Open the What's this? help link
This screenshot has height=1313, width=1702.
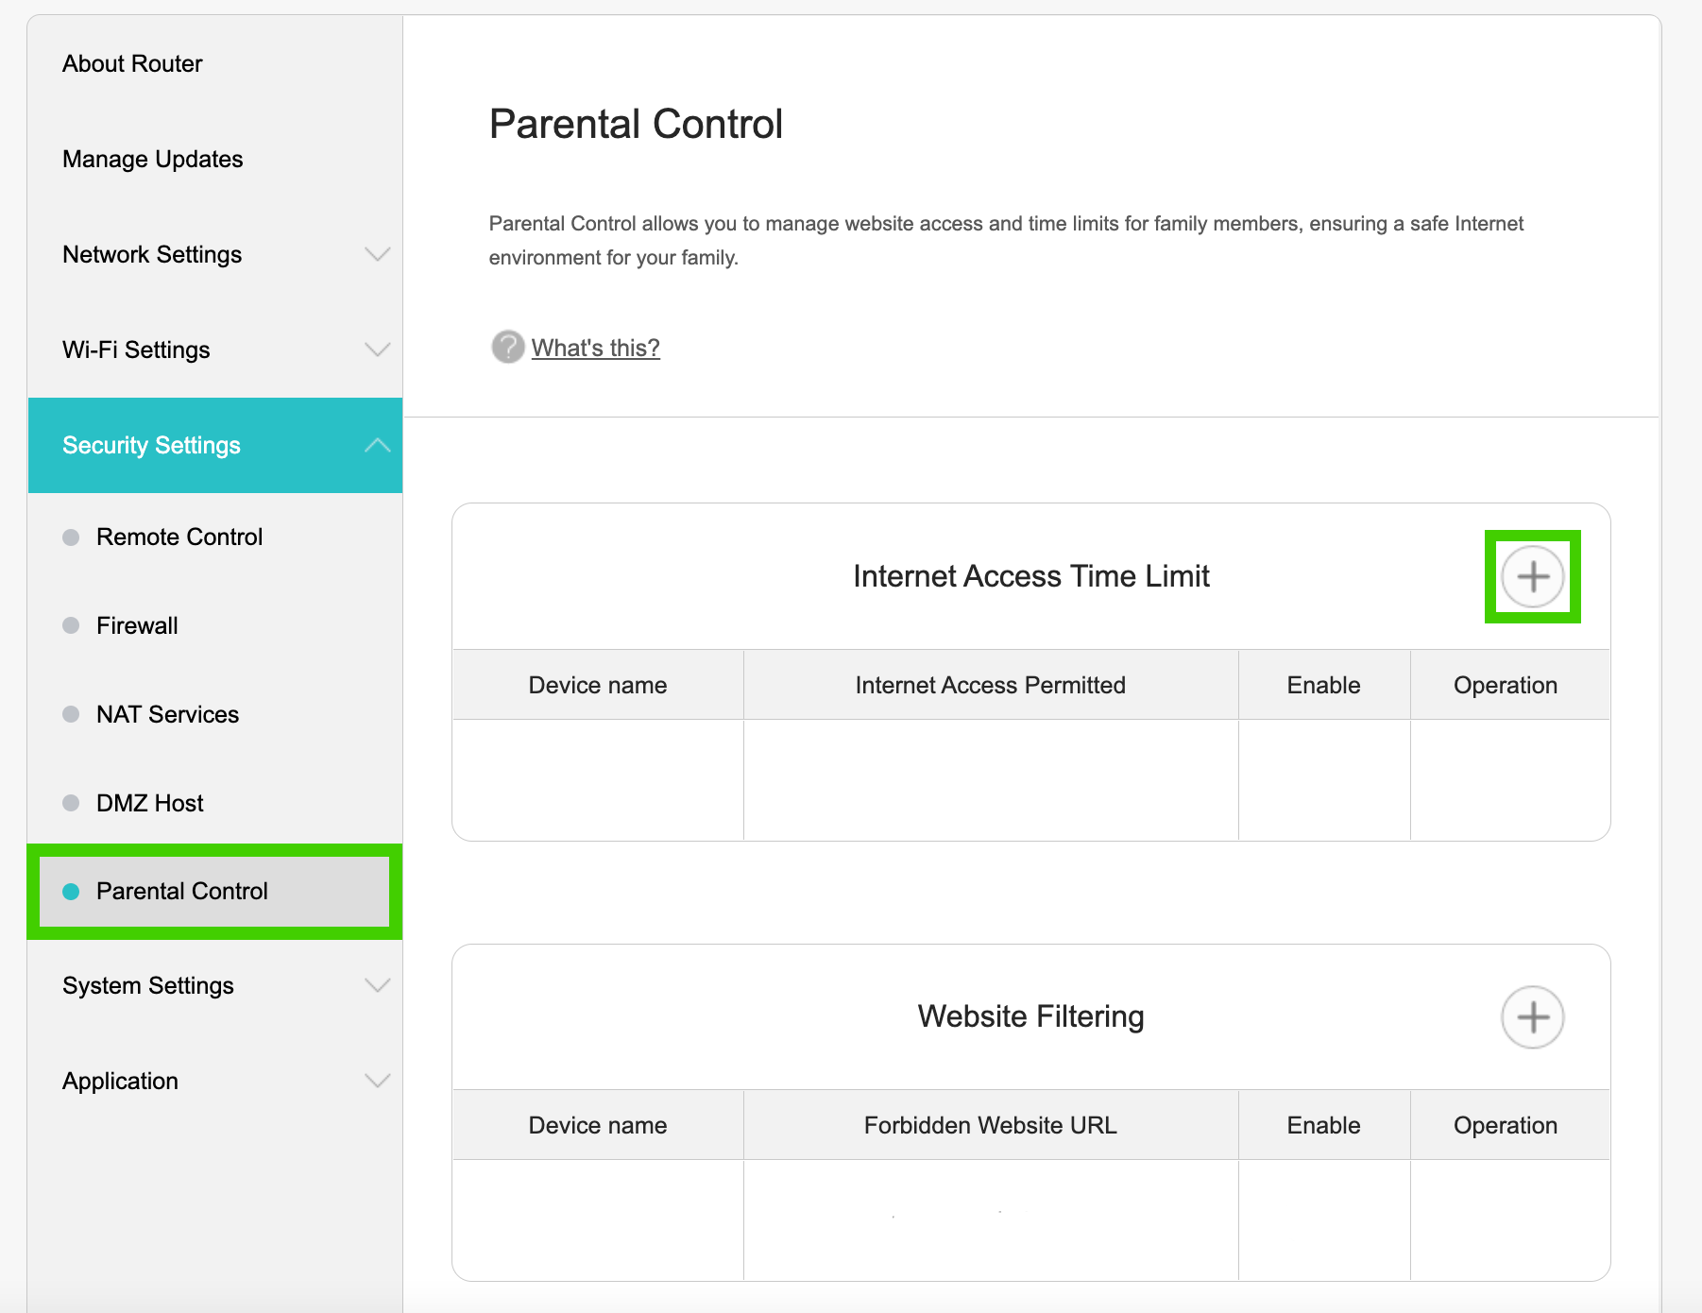tap(595, 348)
